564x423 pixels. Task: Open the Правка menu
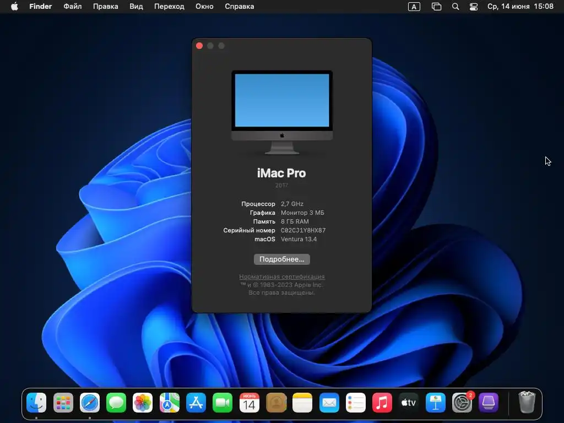(105, 7)
